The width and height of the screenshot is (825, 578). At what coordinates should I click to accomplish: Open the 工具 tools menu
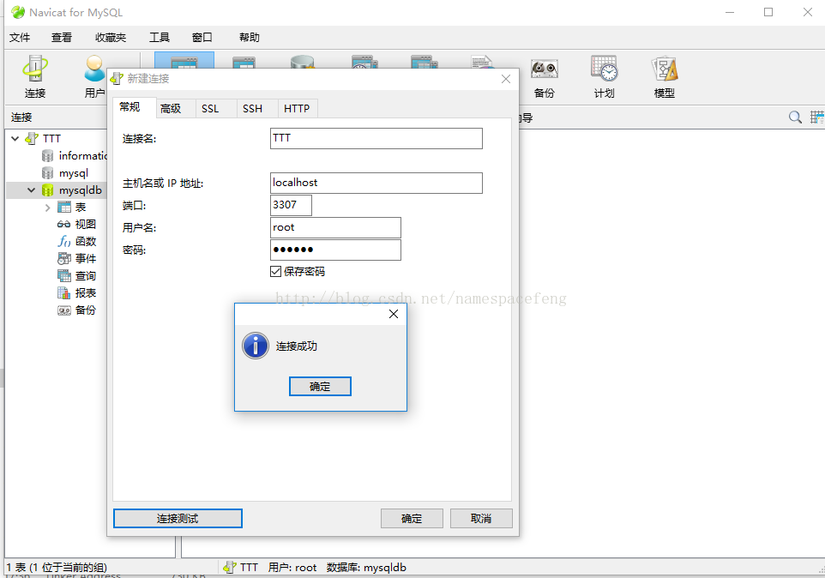tap(160, 38)
